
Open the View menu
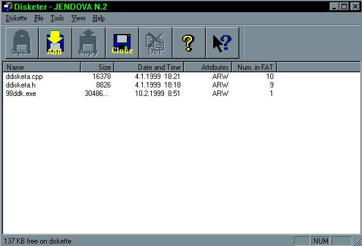point(78,18)
